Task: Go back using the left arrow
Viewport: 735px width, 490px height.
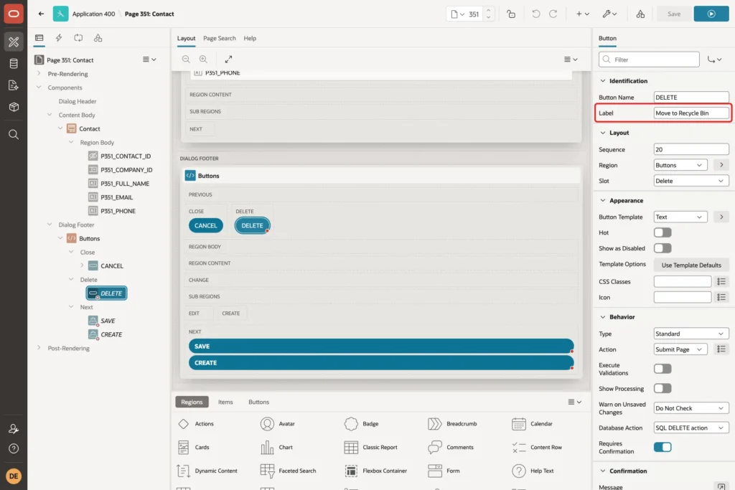Action: (x=41, y=14)
